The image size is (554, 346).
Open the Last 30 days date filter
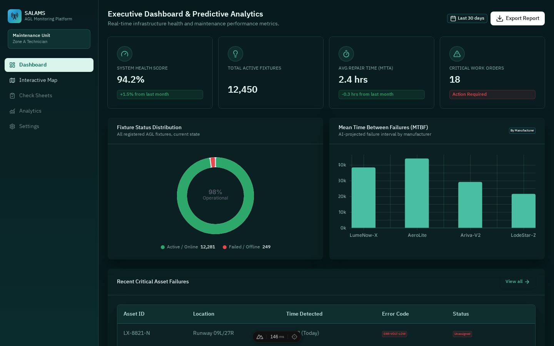467,18
